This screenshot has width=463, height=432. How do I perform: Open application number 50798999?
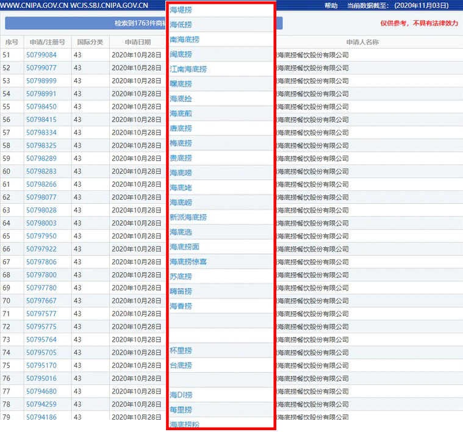click(41, 81)
